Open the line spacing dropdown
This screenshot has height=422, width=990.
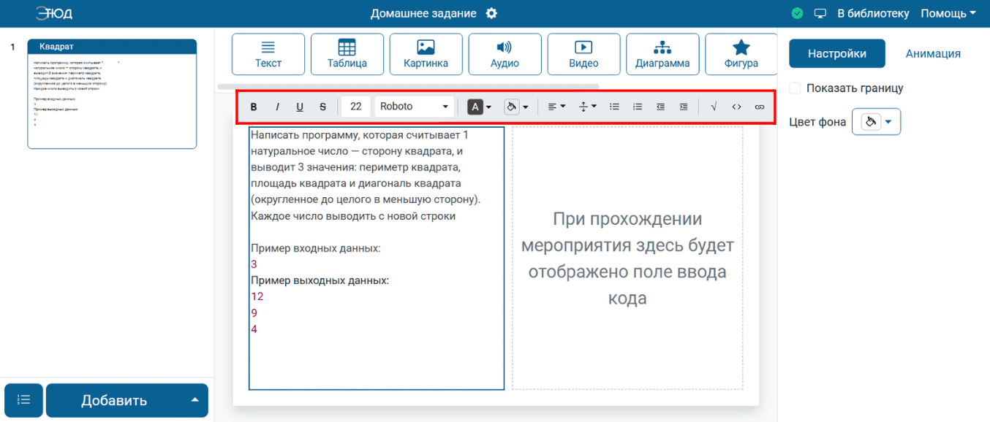pos(588,107)
